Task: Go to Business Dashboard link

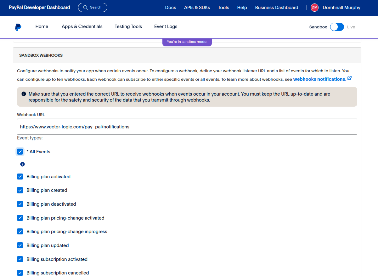Action: point(277,8)
